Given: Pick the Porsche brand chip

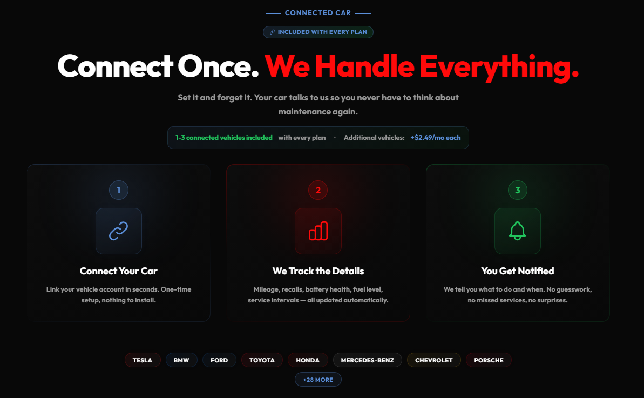Looking at the screenshot, I should 489,360.
